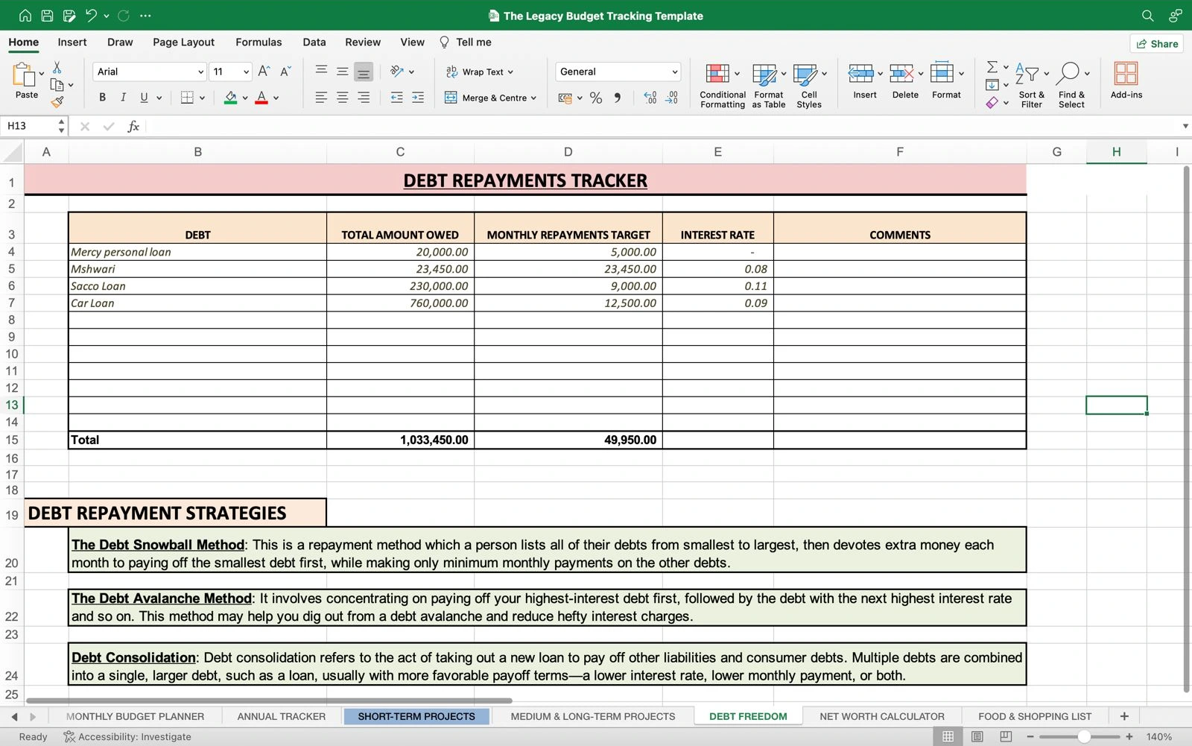Apply Percent Style to the cell
This screenshot has height=746, width=1192.
click(x=596, y=98)
